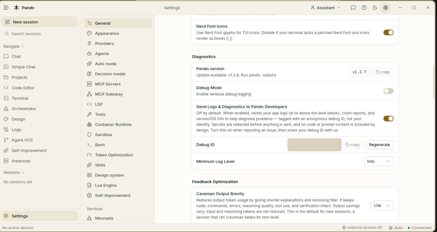Click the external access off status
Viewport: 437px width, 232px height.
pyautogui.click(x=362, y=228)
